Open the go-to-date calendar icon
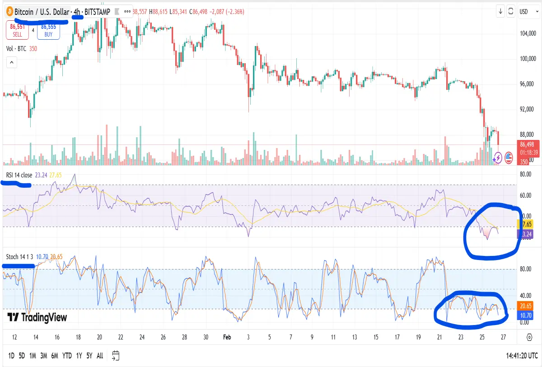Screen dimensions: 542x367 (116, 355)
